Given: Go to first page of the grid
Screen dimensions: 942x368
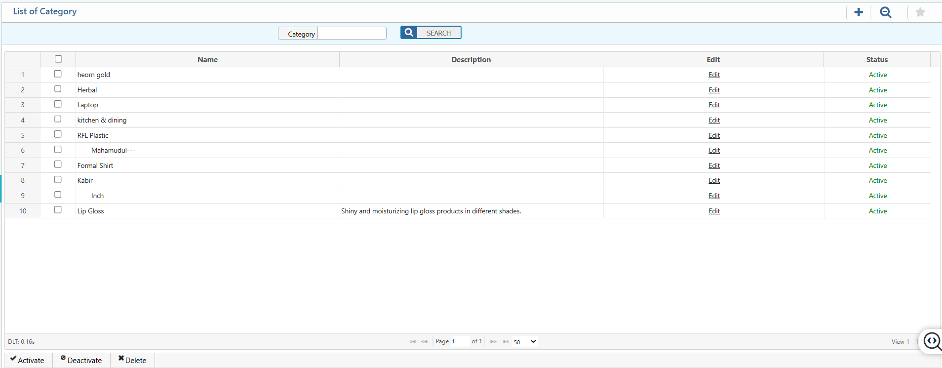Looking at the screenshot, I should pyautogui.click(x=413, y=341).
